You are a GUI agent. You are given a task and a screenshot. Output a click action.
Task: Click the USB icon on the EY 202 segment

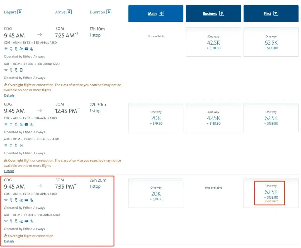(16, 145)
